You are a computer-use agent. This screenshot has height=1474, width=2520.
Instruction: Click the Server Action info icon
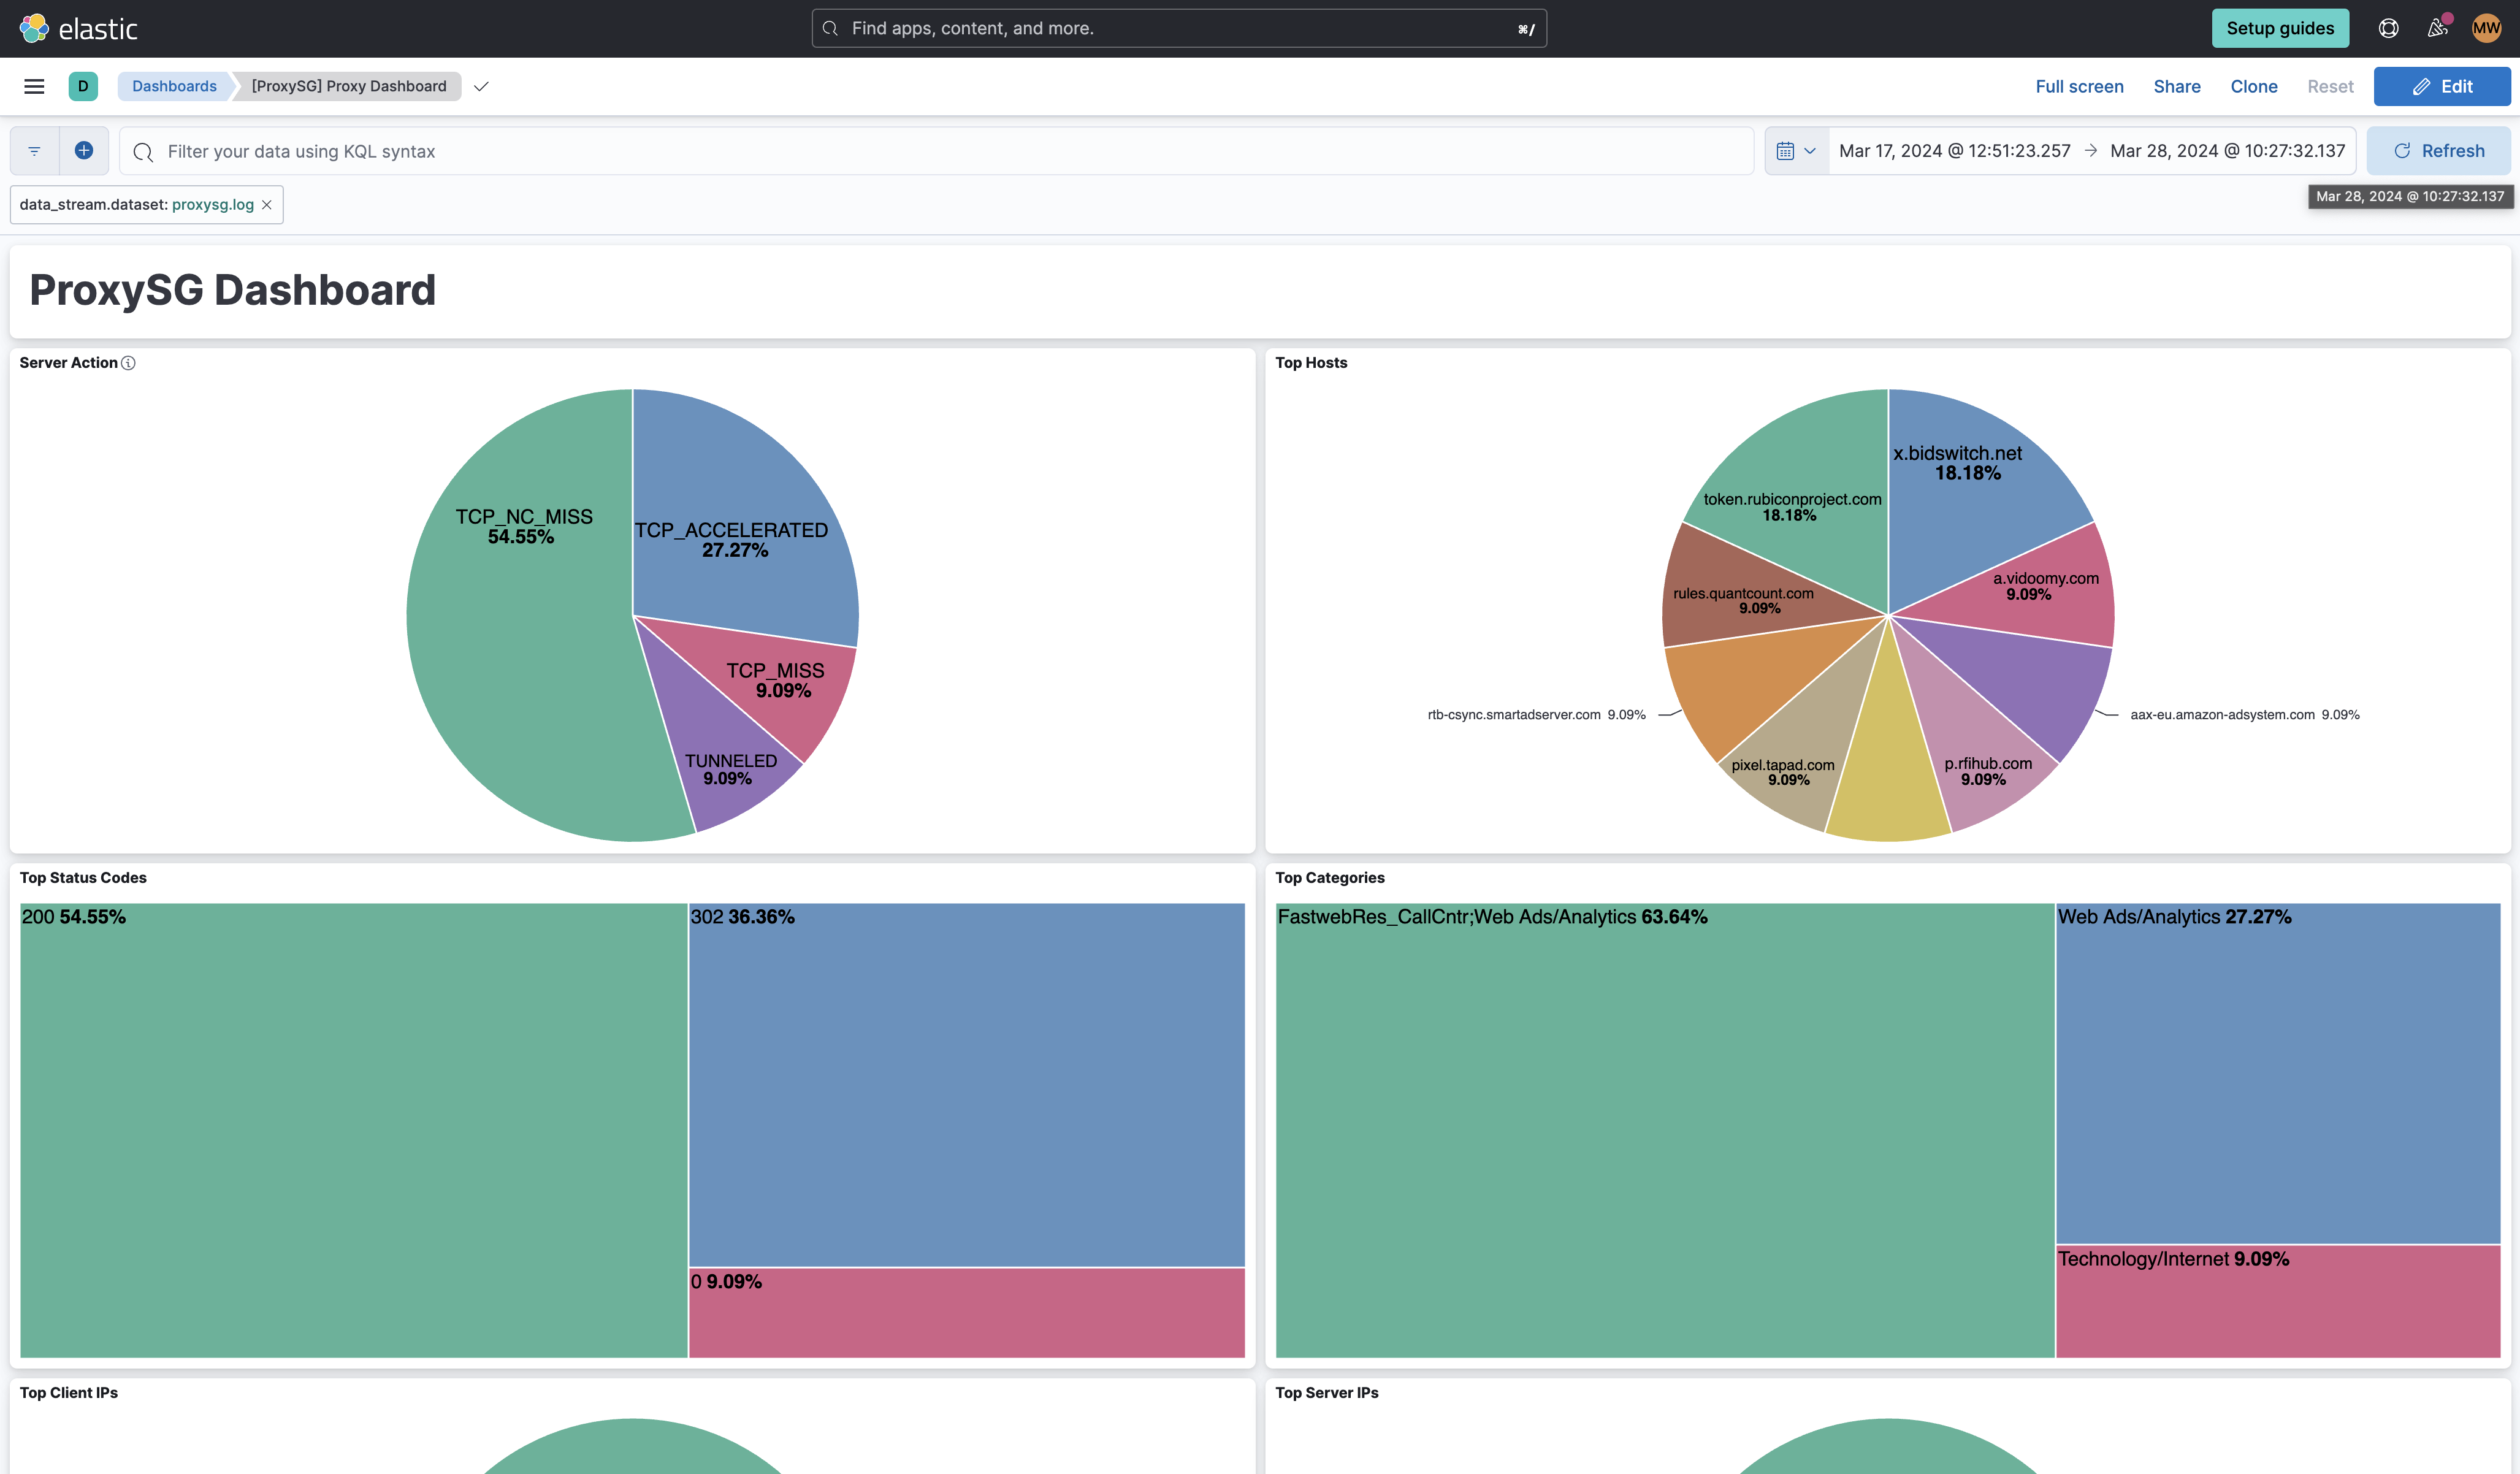(129, 363)
